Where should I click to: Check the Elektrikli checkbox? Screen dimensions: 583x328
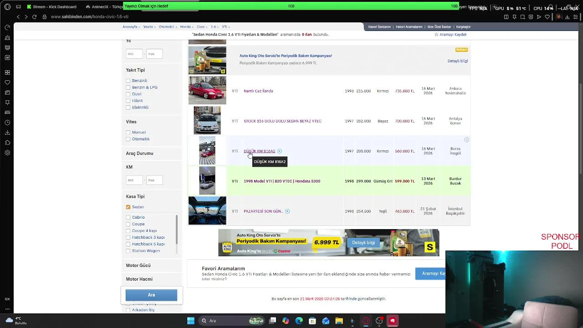coord(128,108)
